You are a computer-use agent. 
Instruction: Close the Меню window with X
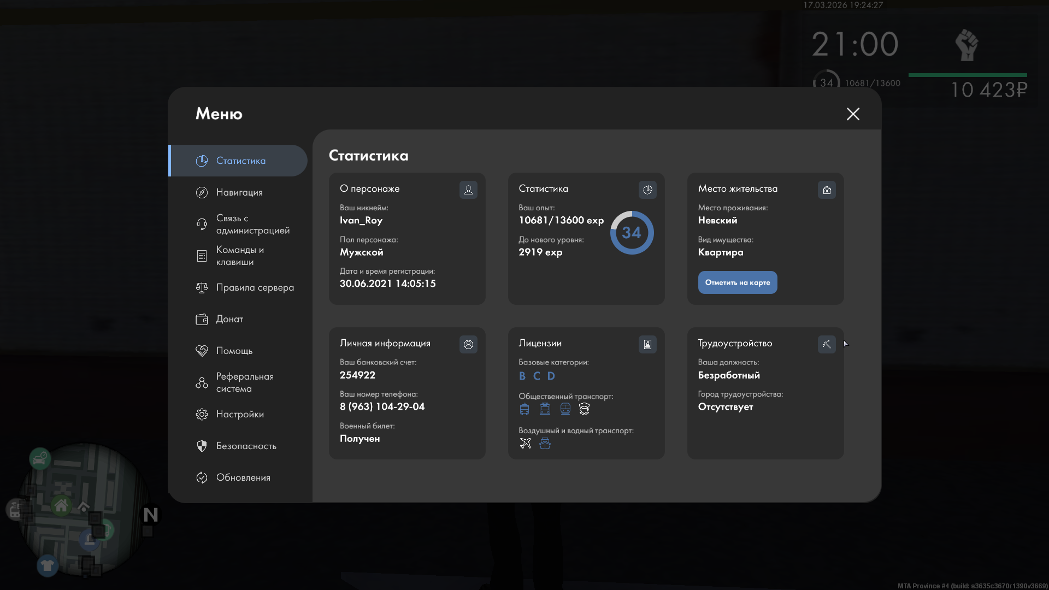pyautogui.click(x=853, y=114)
